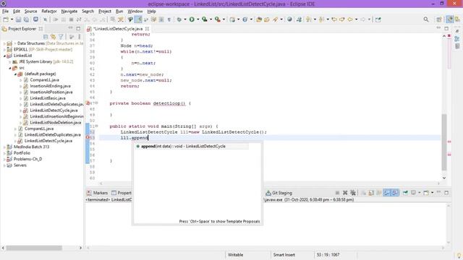Click the terminate stop icon in console
Image resolution: width=463 pixels, height=260 pixels.
pos(337,193)
